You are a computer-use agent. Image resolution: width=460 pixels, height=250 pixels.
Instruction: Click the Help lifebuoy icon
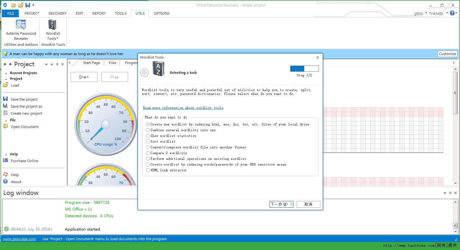[x=5, y=175]
